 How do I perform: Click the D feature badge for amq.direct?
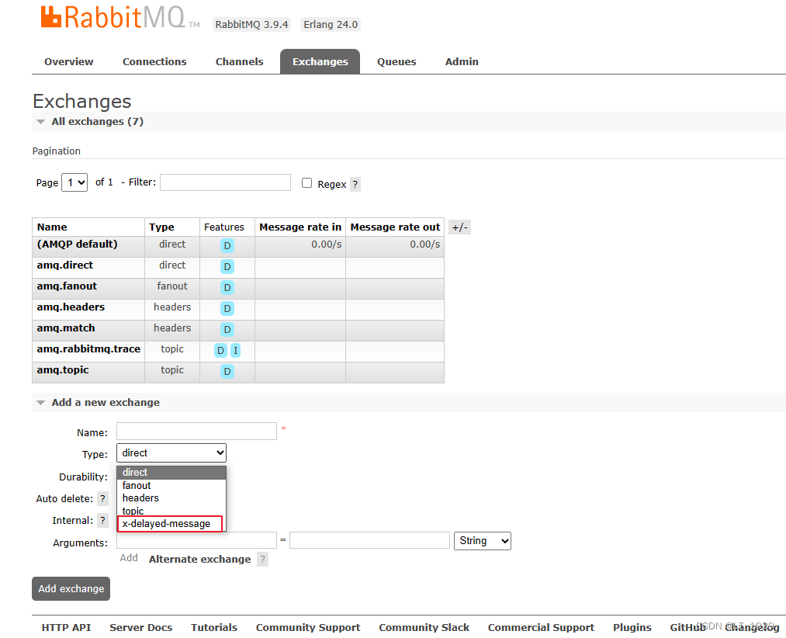click(227, 267)
